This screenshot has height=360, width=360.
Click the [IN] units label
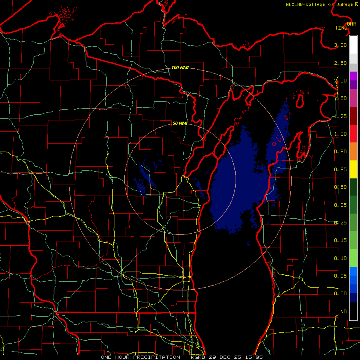(342, 28)
